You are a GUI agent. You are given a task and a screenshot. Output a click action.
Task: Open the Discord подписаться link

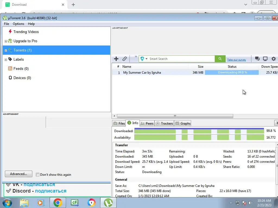(x=51, y=191)
